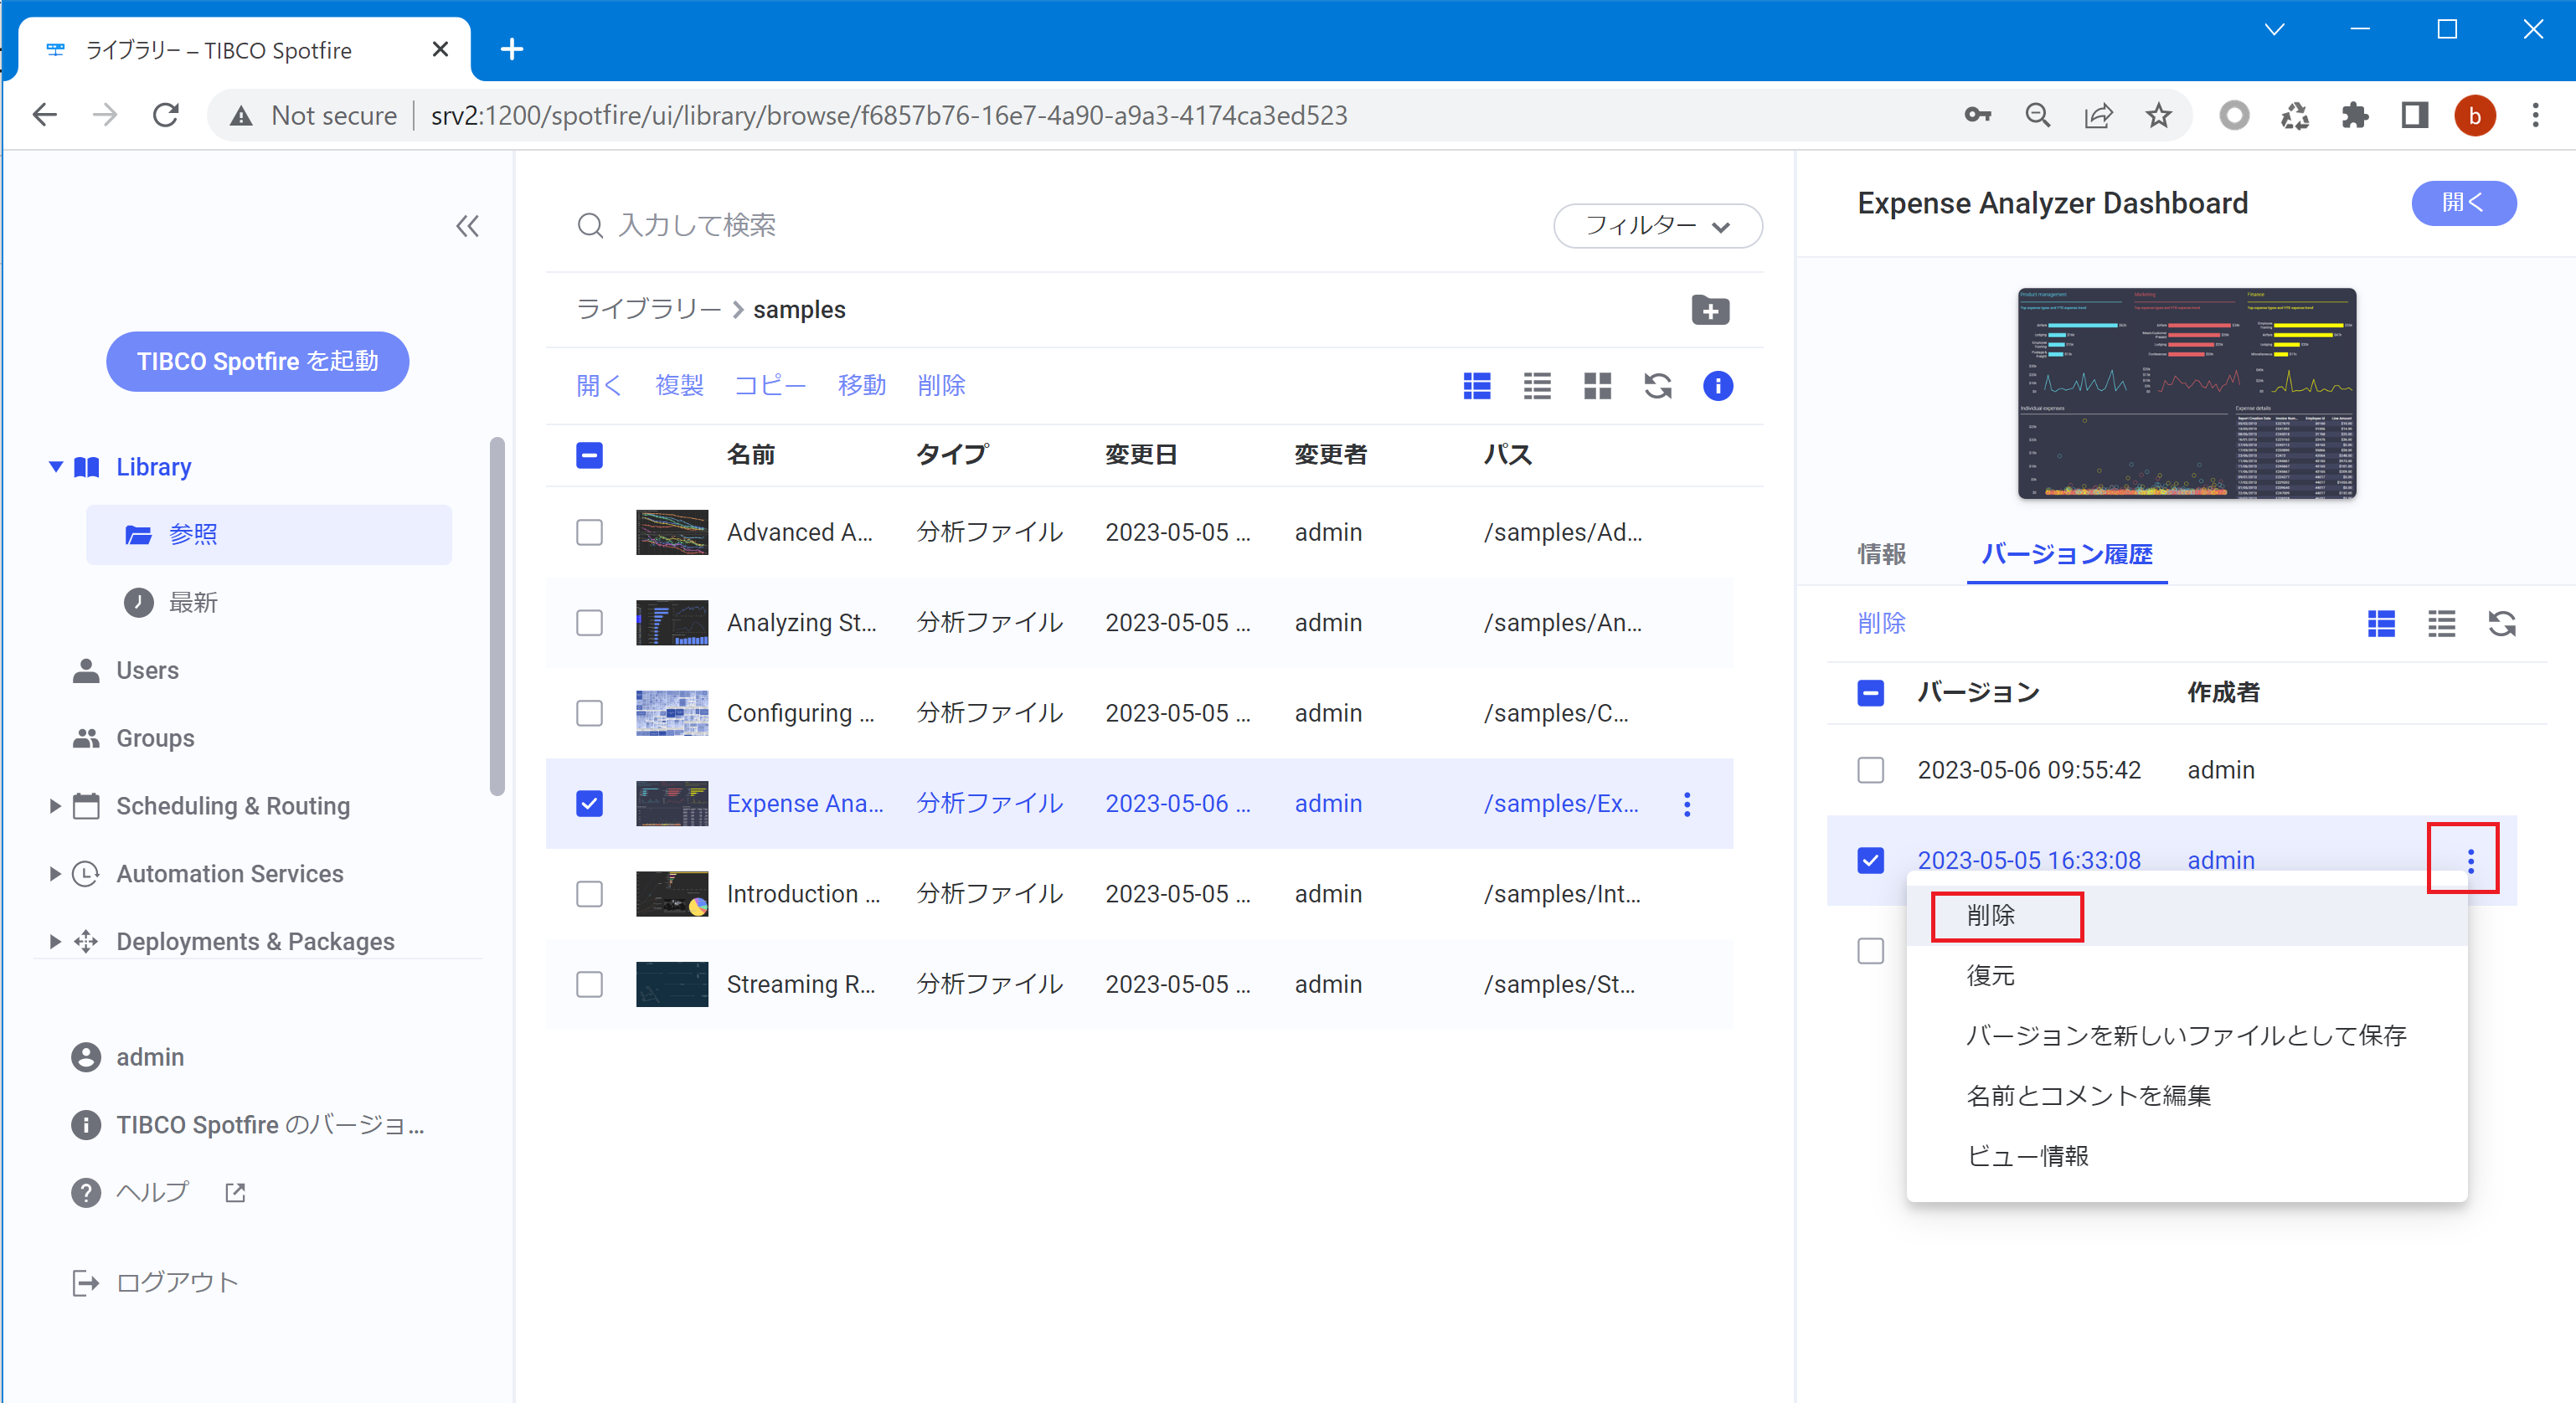
Task: Open the Chrome three-dot menu
Action: pyautogui.click(x=2534, y=116)
